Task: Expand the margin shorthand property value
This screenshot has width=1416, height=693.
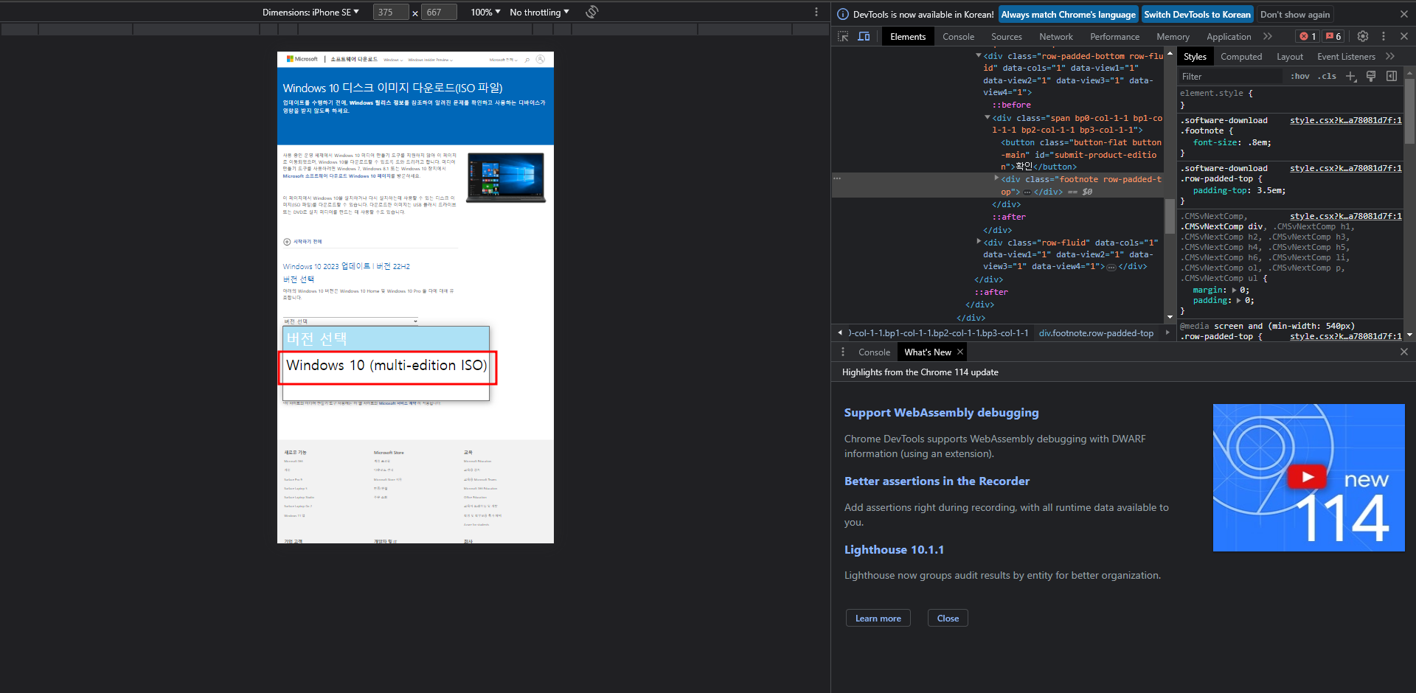Action: [x=1235, y=290]
